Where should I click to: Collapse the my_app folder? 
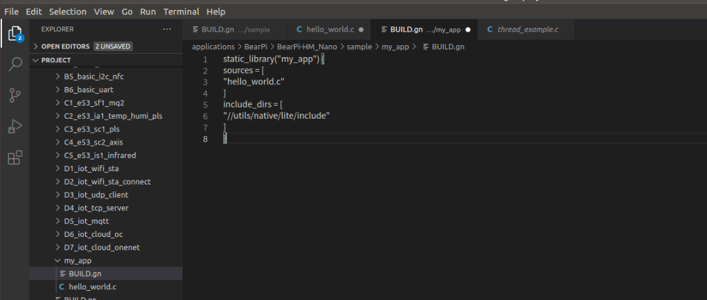[77, 260]
